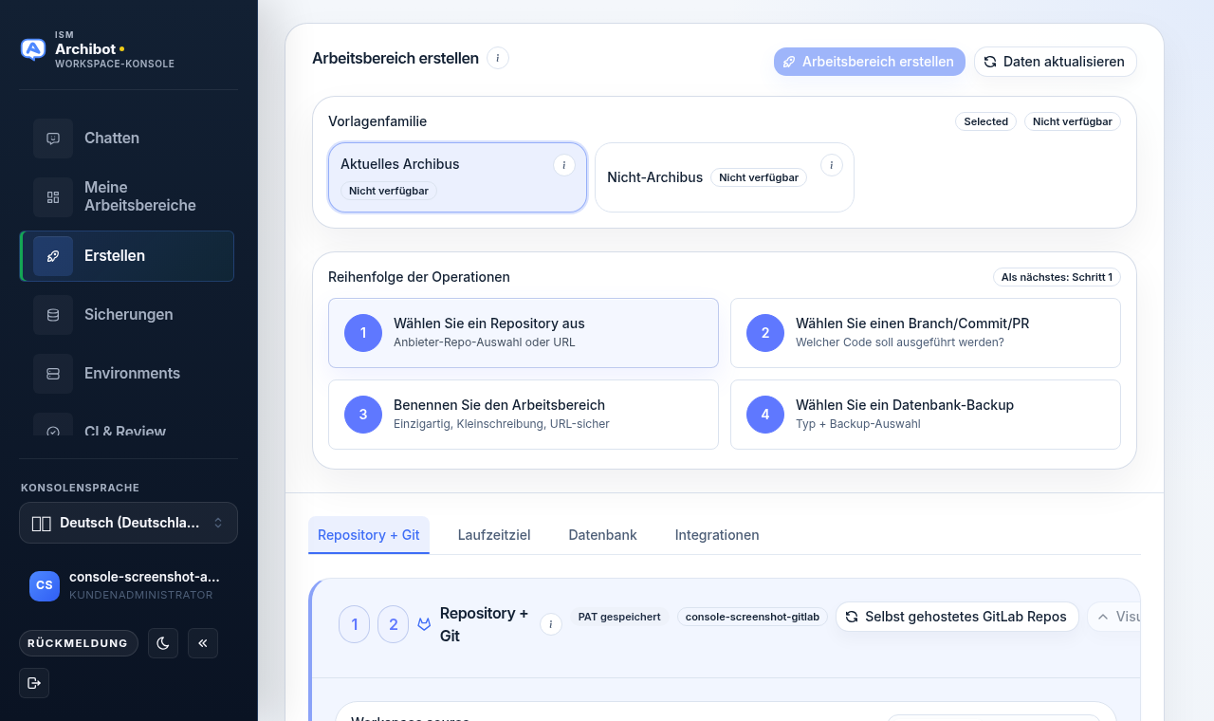Click the logout icon
This screenshot has width=1214, height=721.
(34, 683)
